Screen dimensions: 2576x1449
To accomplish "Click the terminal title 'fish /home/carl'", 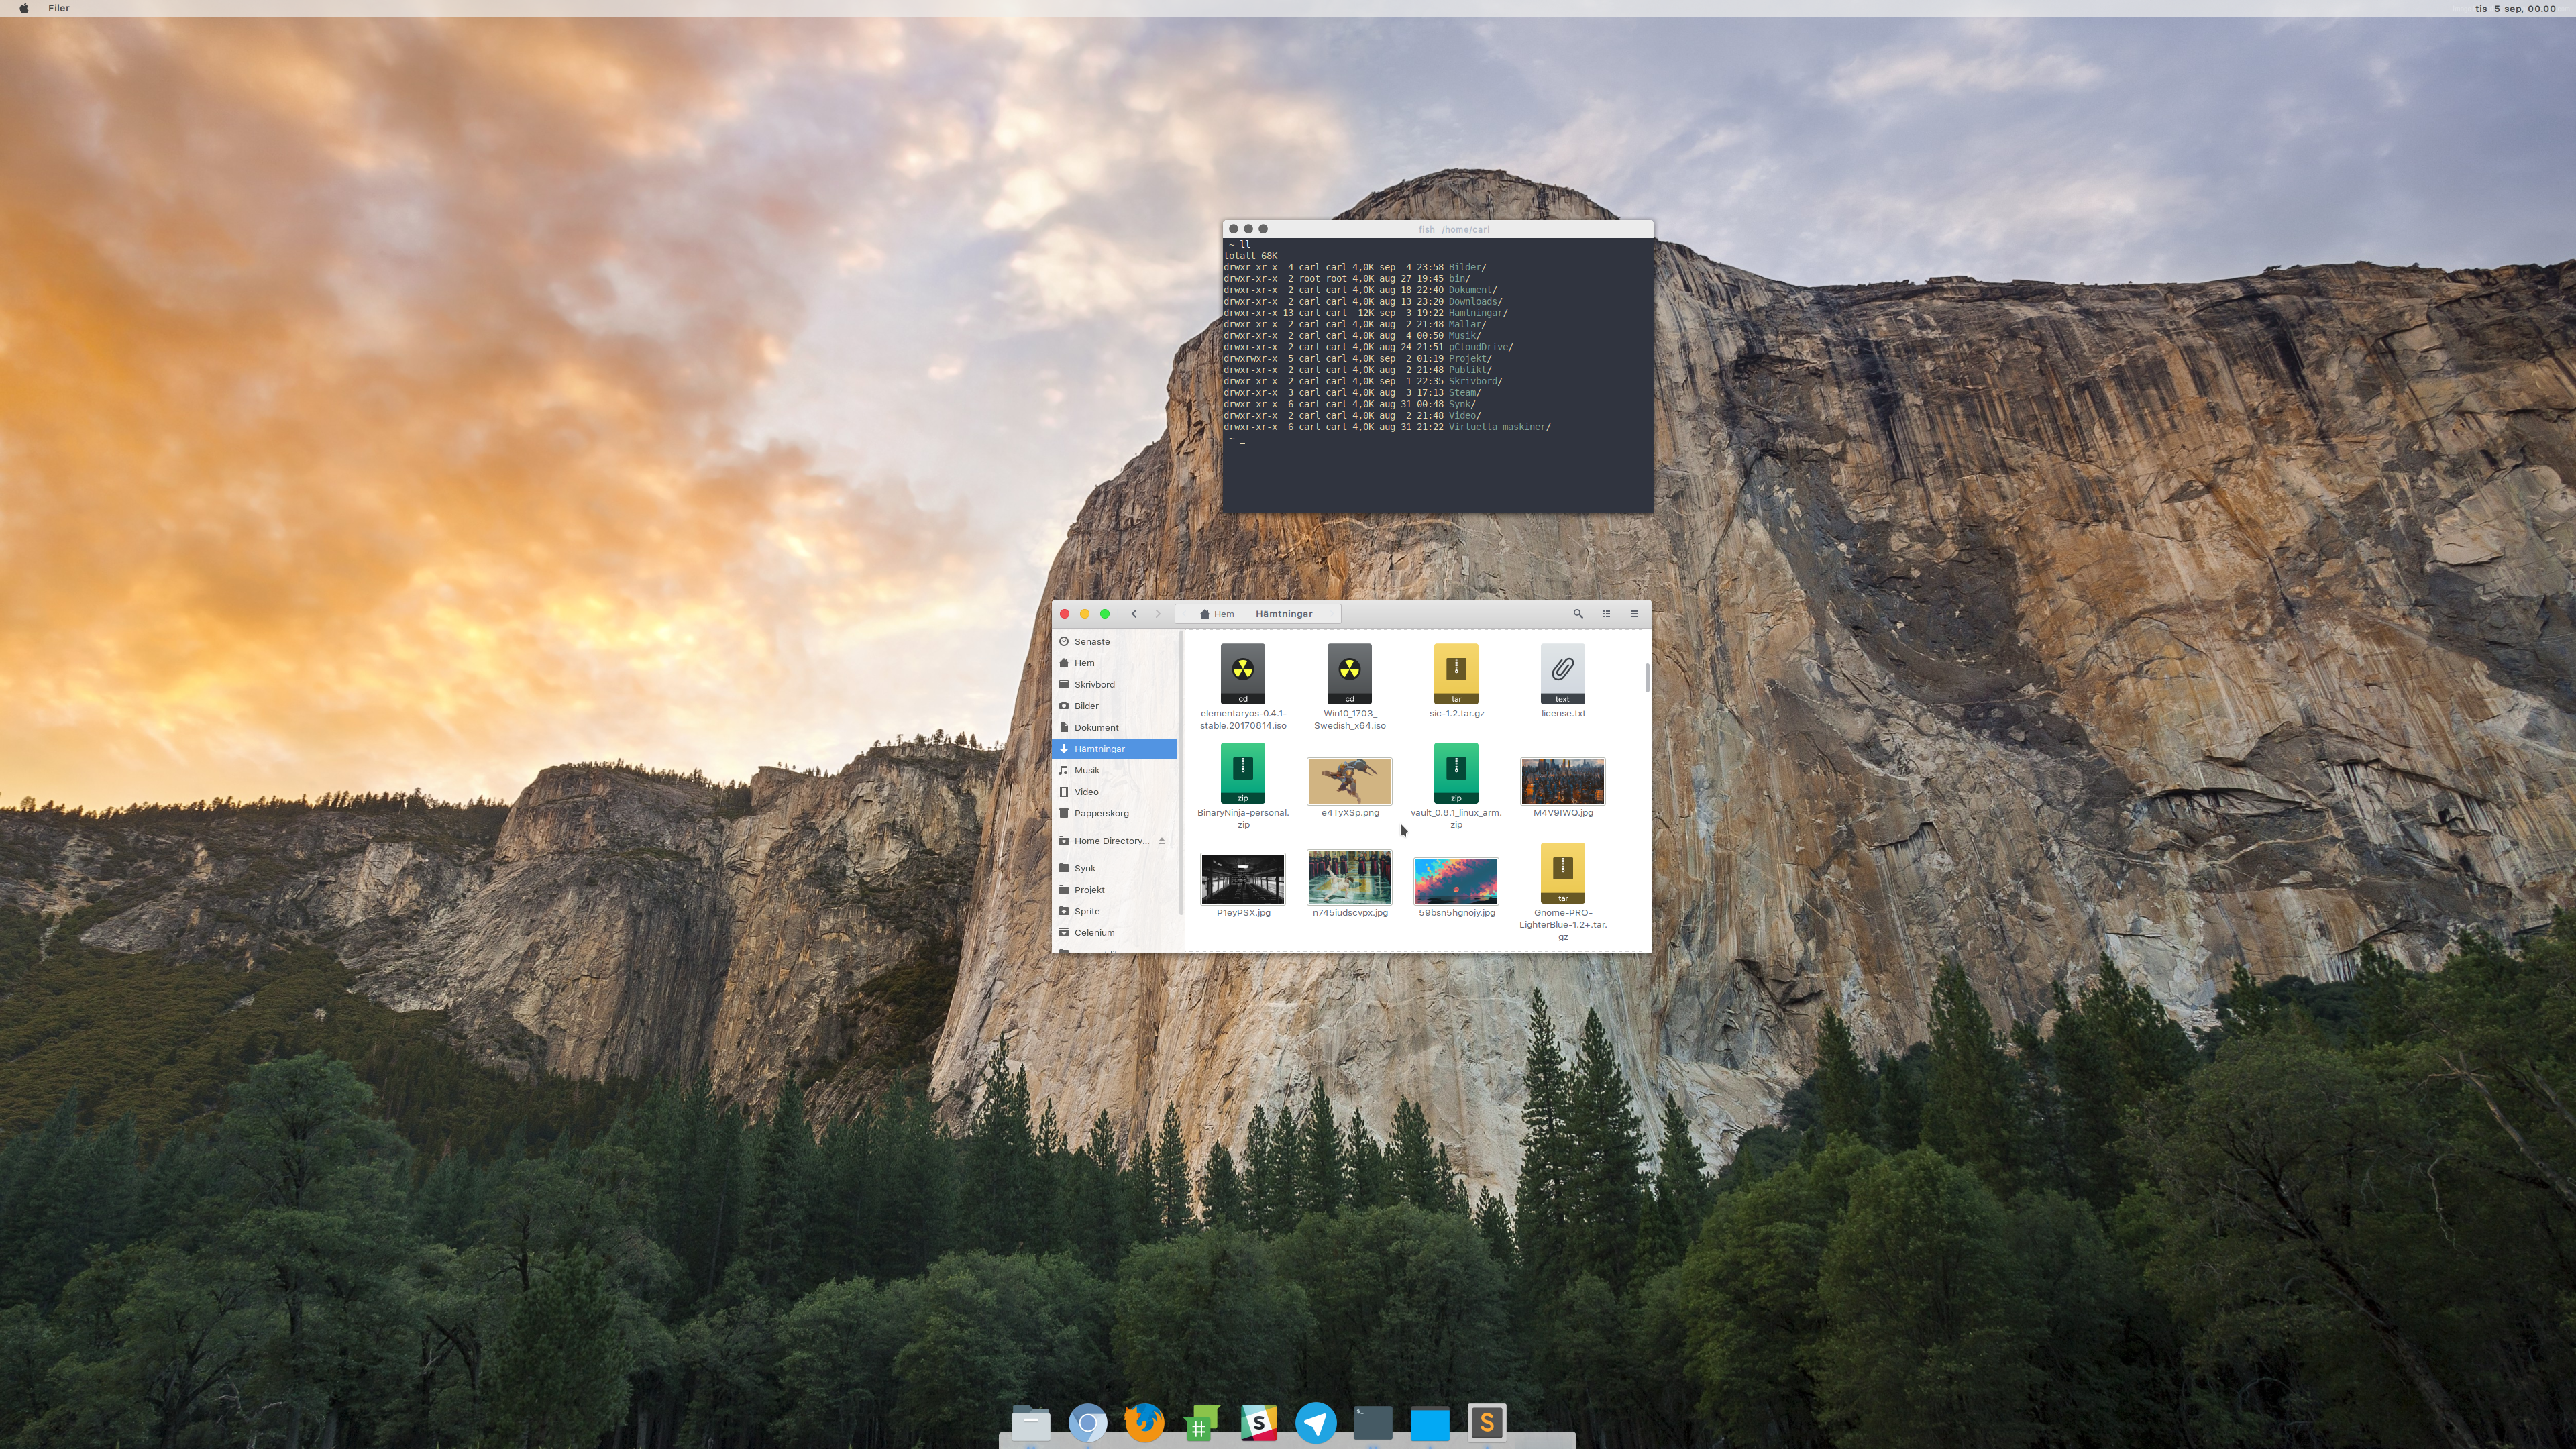I will tap(1454, 229).
